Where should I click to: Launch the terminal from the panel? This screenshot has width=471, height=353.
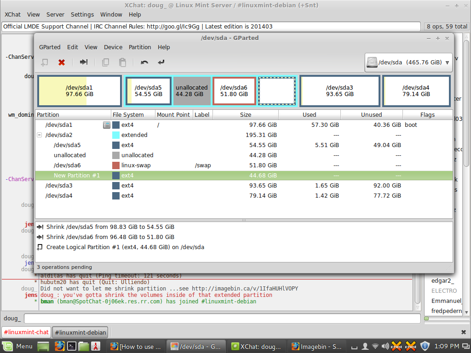tap(71, 347)
